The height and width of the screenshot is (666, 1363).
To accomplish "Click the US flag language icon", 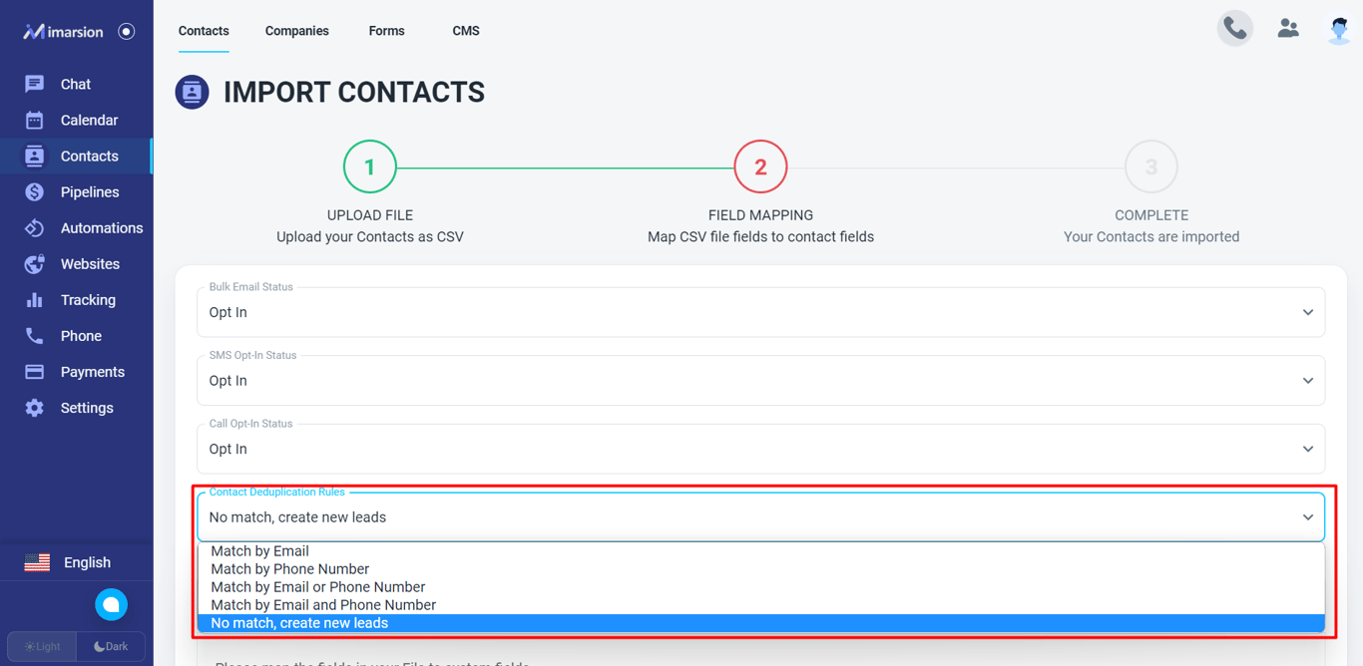I will (37, 562).
